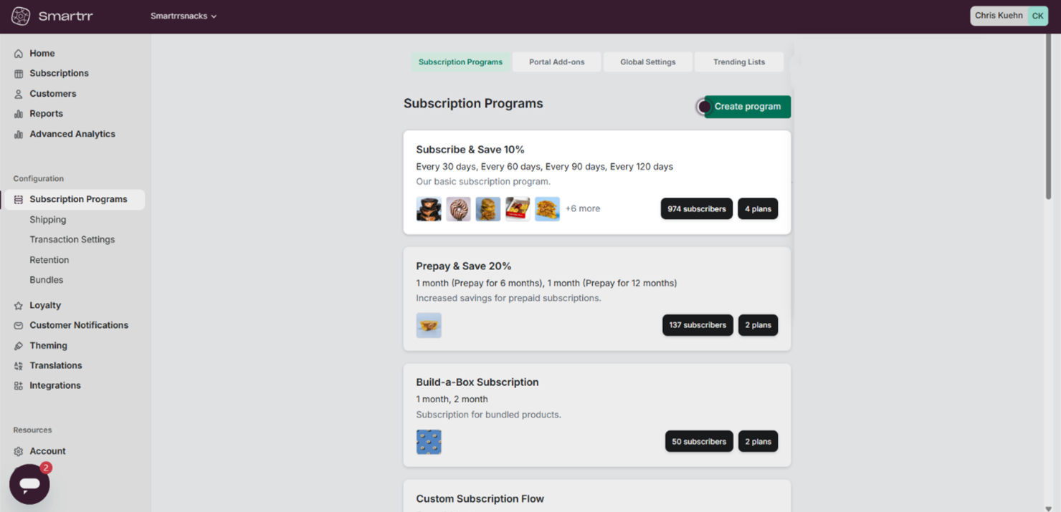Click the CK account avatar chip
This screenshot has height=512, width=1061.
coord(1037,15)
